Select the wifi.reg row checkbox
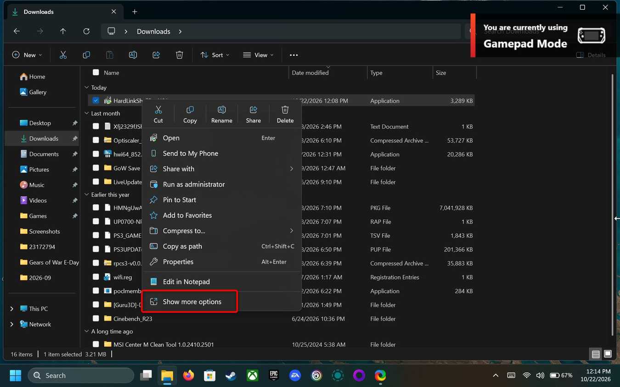 click(96, 277)
